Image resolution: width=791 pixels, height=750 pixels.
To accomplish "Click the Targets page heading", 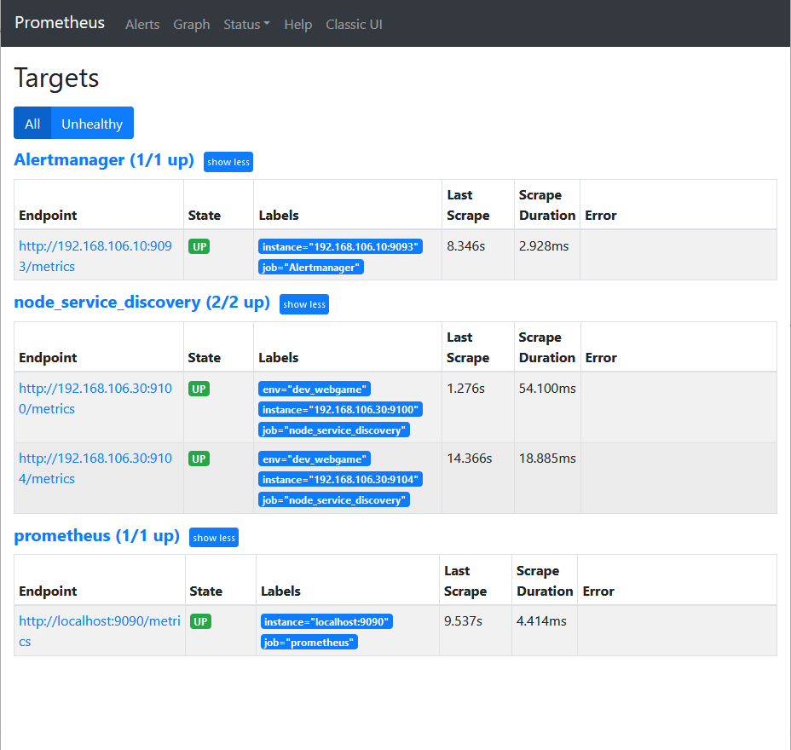I will 56,78.
